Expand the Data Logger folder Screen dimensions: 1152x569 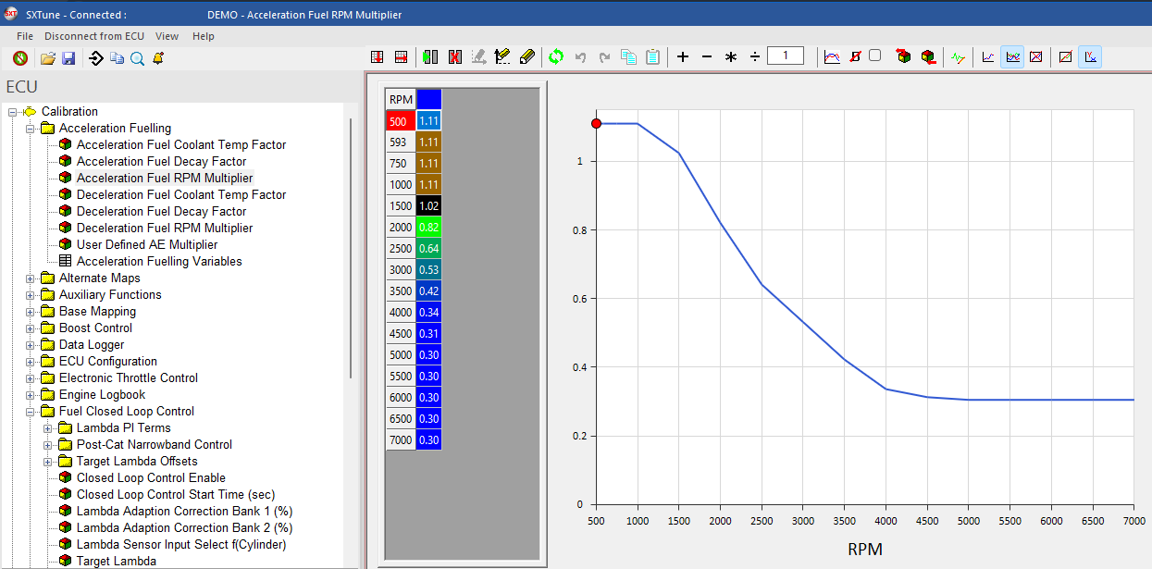pyautogui.click(x=31, y=345)
